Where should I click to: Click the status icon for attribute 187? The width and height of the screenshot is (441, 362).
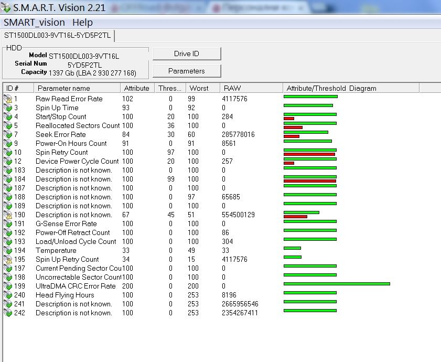(8, 188)
